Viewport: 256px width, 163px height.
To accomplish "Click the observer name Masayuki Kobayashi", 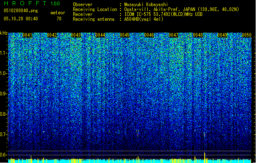I will click(x=146, y=4).
